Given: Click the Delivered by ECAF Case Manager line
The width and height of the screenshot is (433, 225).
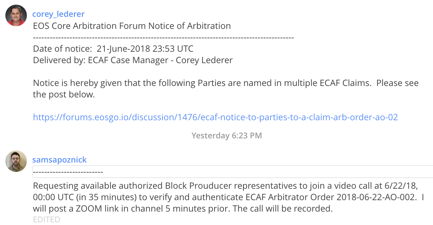Looking at the screenshot, I should click(x=133, y=60).
